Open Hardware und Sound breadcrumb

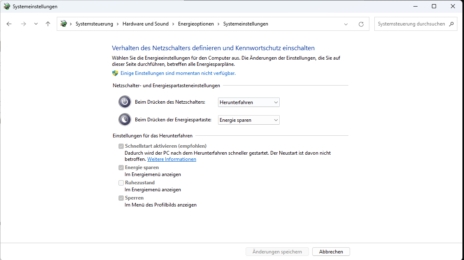click(145, 24)
